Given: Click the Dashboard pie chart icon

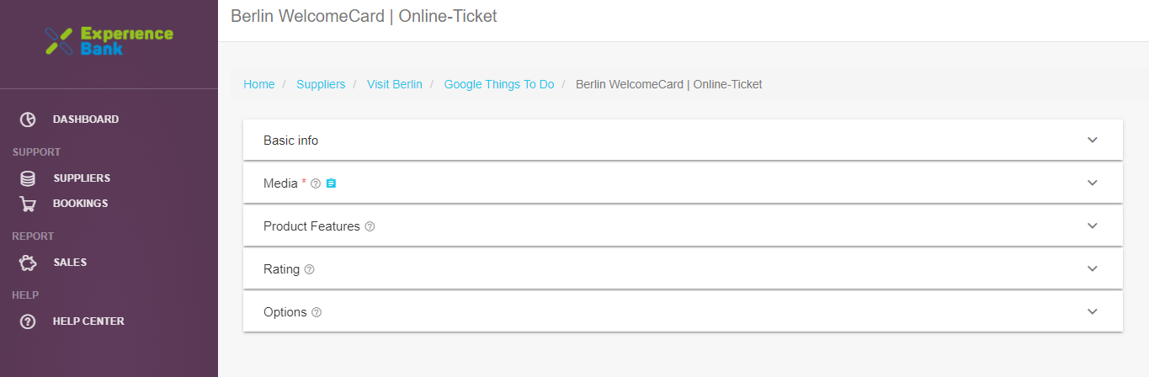Looking at the screenshot, I should (x=28, y=119).
